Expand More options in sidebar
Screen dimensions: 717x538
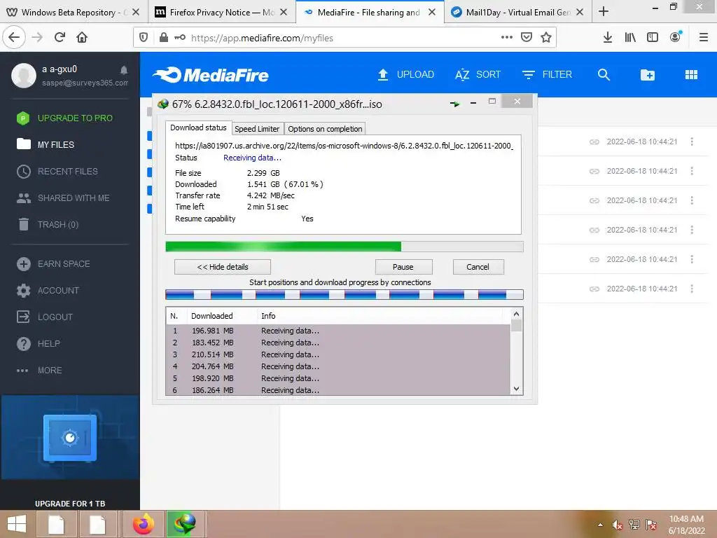50,370
